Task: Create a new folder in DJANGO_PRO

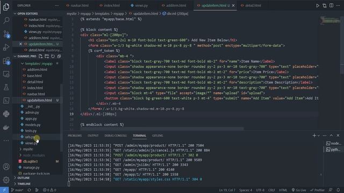Action: click(x=47, y=56)
